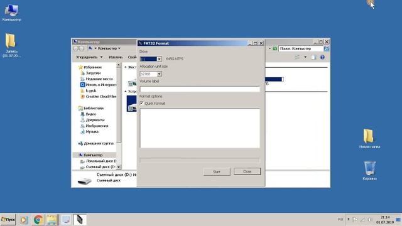402x226 pixels.
Task: Toggle the preview pane icon in Explorer
Action: (313, 57)
